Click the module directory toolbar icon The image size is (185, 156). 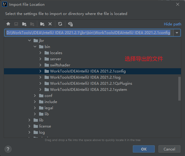[32, 24]
